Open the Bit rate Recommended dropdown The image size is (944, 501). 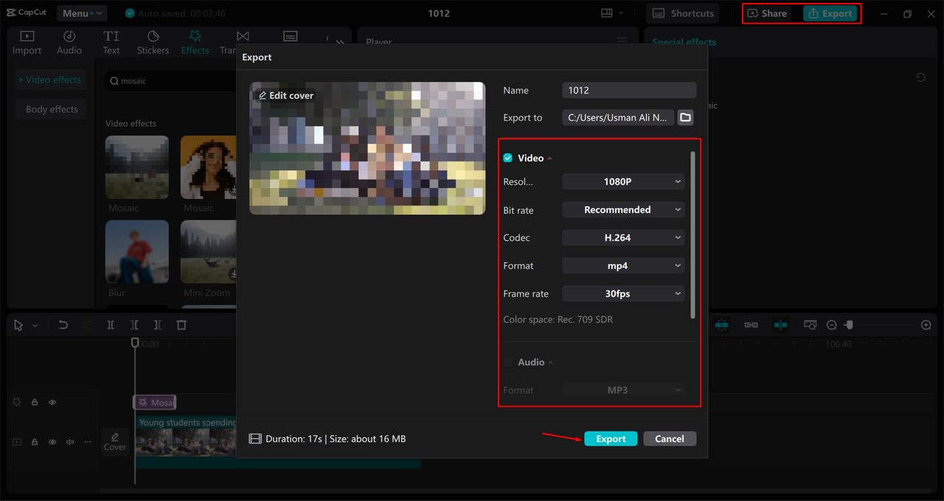tap(623, 210)
